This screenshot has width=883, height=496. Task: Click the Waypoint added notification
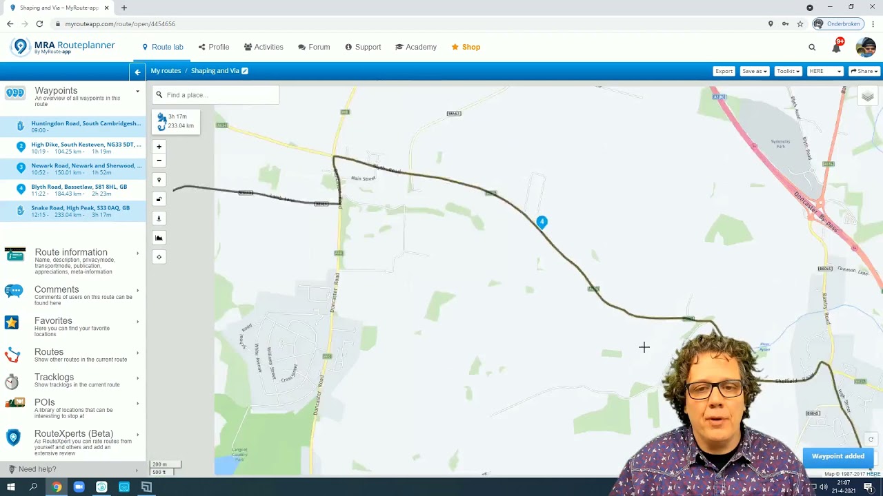(x=837, y=456)
